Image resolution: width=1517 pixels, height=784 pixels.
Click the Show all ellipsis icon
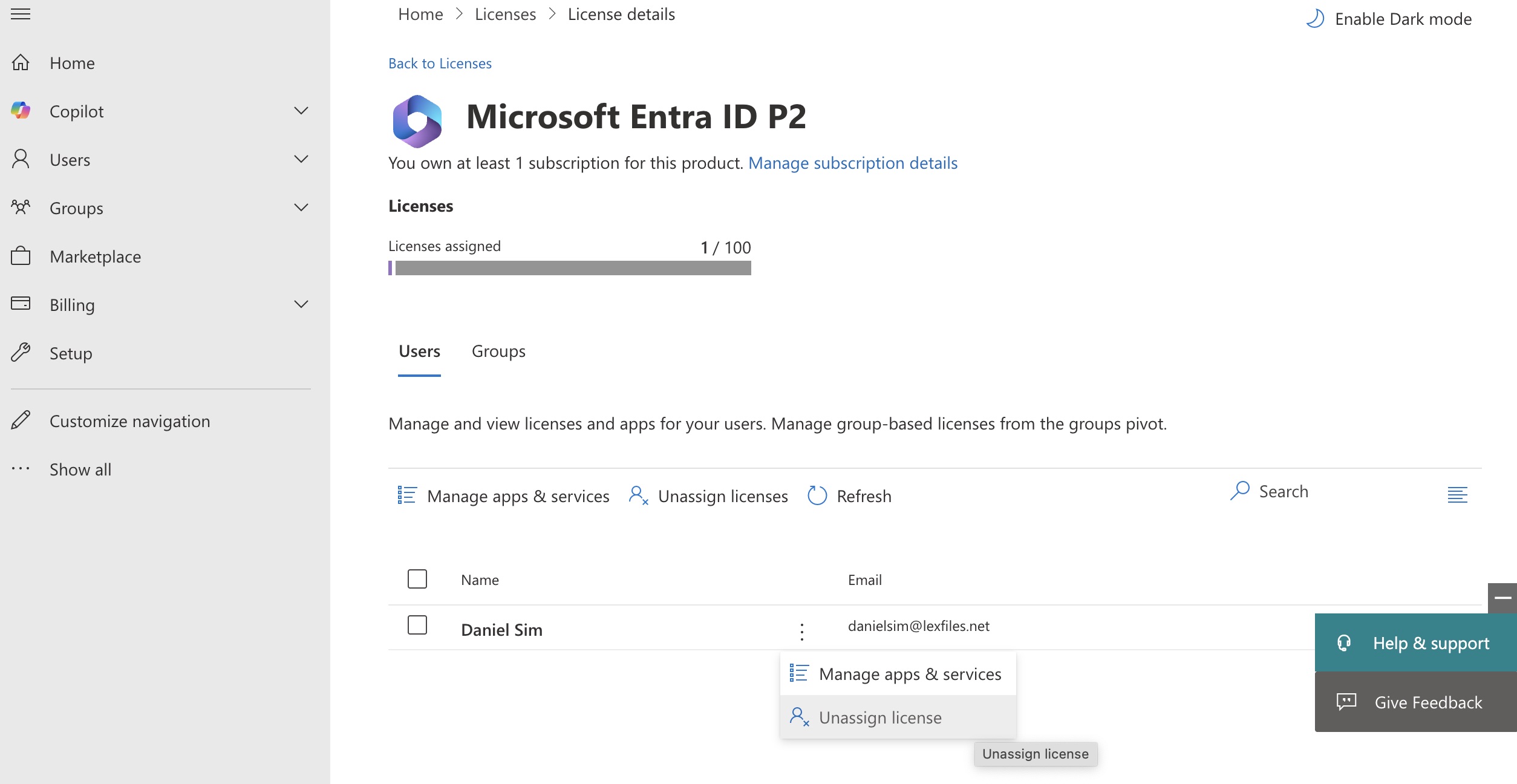(x=21, y=469)
